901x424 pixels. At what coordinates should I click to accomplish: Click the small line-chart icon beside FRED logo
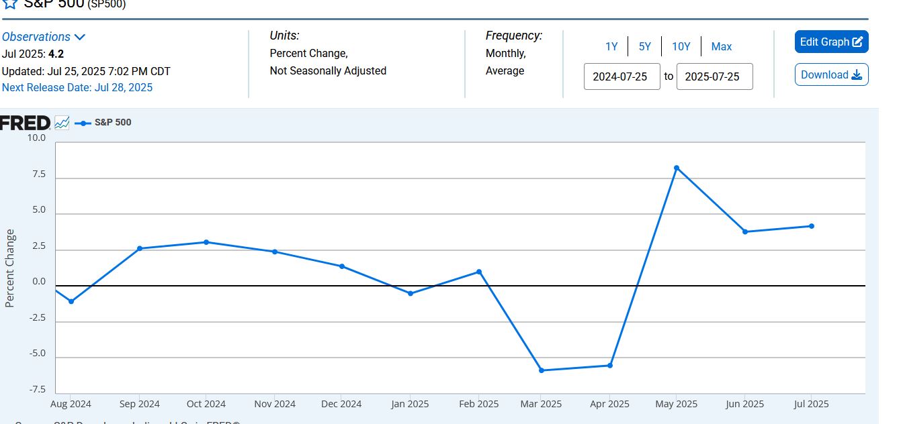(62, 123)
